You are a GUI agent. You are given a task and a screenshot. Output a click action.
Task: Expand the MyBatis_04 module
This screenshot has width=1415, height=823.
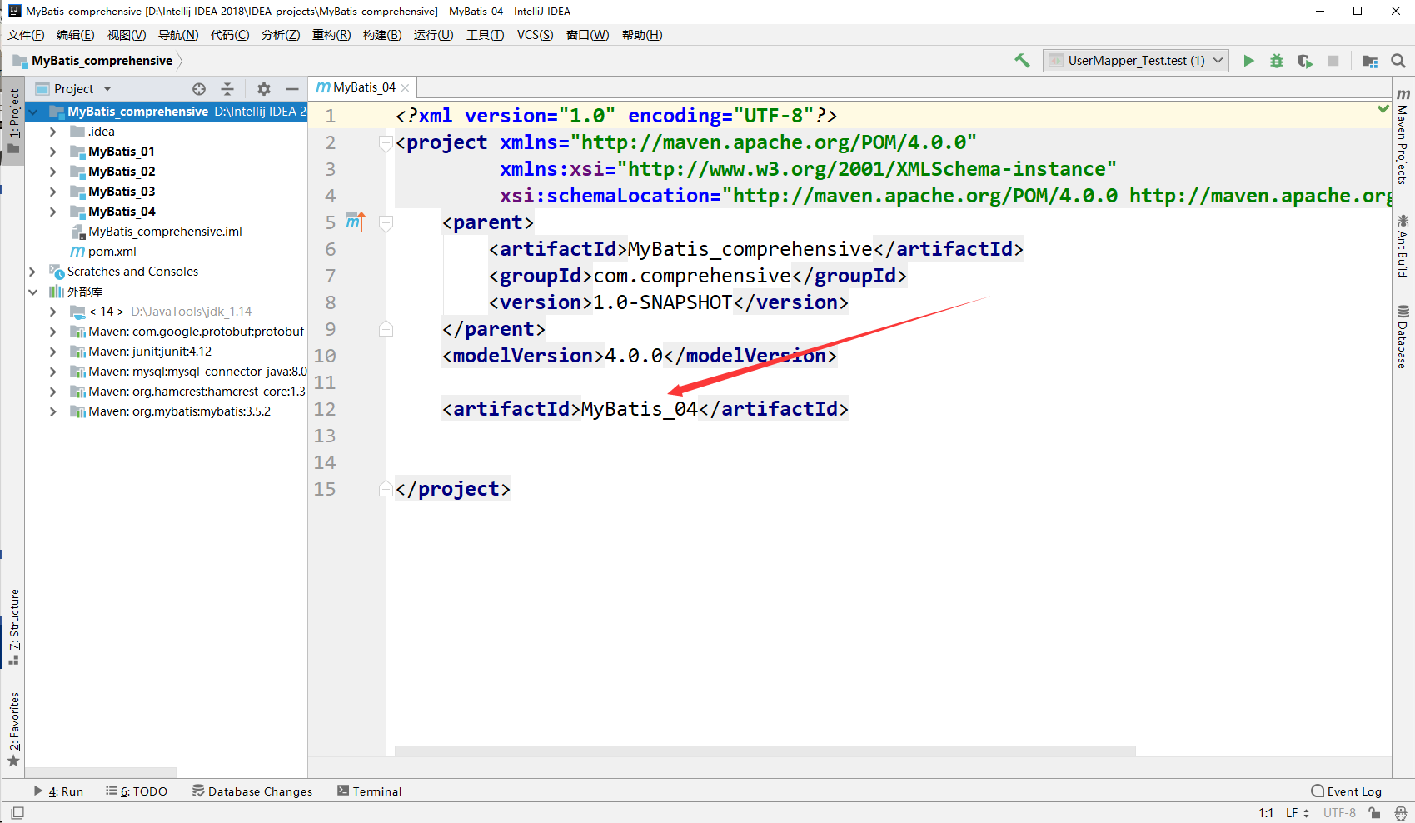point(53,212)
